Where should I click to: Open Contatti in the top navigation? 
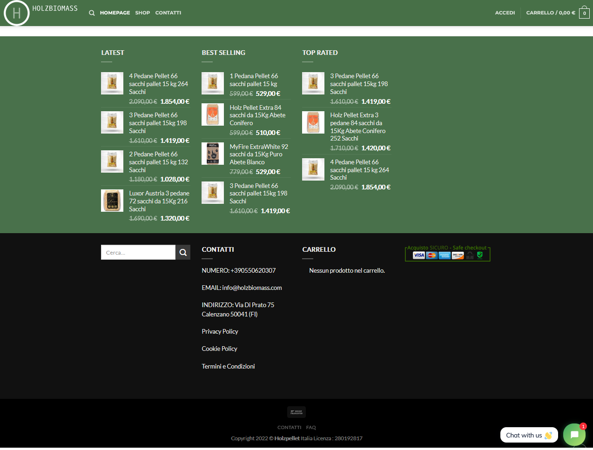coord(168,13)
